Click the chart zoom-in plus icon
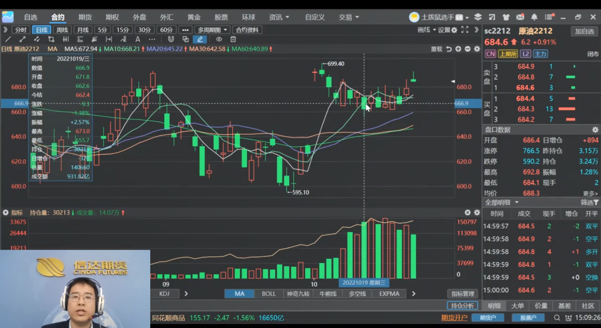Image resolution: width=601 pixels, height=328 pixels. coord(458,49)
